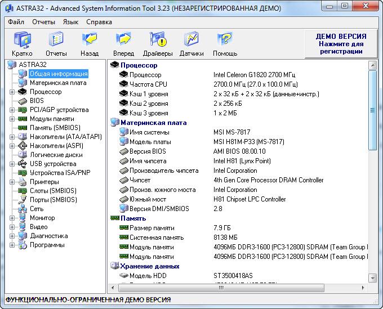Click the Модули памяти RAM icon

(x=22, y=119)
